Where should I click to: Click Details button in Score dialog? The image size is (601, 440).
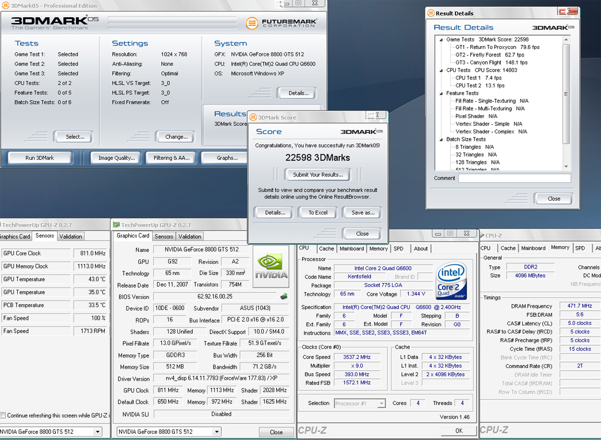(x=275, y=213)
